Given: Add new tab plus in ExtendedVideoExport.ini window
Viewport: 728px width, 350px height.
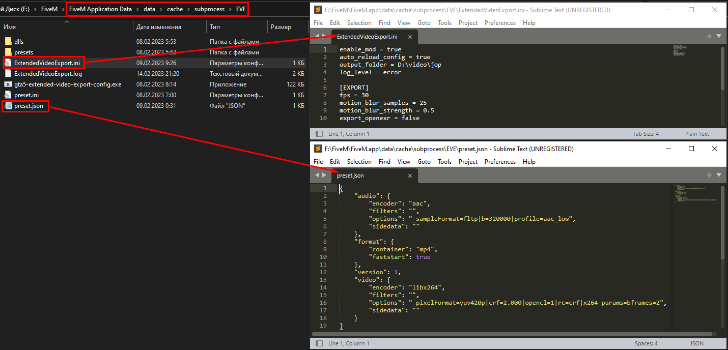Looking at the screenshot, I should [709, 36].
